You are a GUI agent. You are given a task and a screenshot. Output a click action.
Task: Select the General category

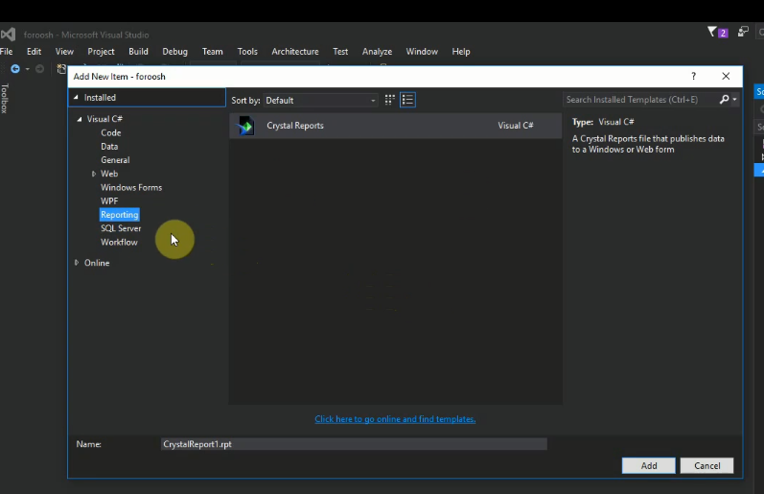[x=115, y=160]
